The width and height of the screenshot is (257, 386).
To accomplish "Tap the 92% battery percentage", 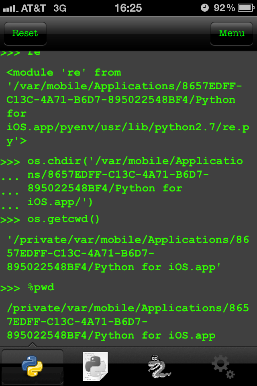I will (x=224, y=8).
